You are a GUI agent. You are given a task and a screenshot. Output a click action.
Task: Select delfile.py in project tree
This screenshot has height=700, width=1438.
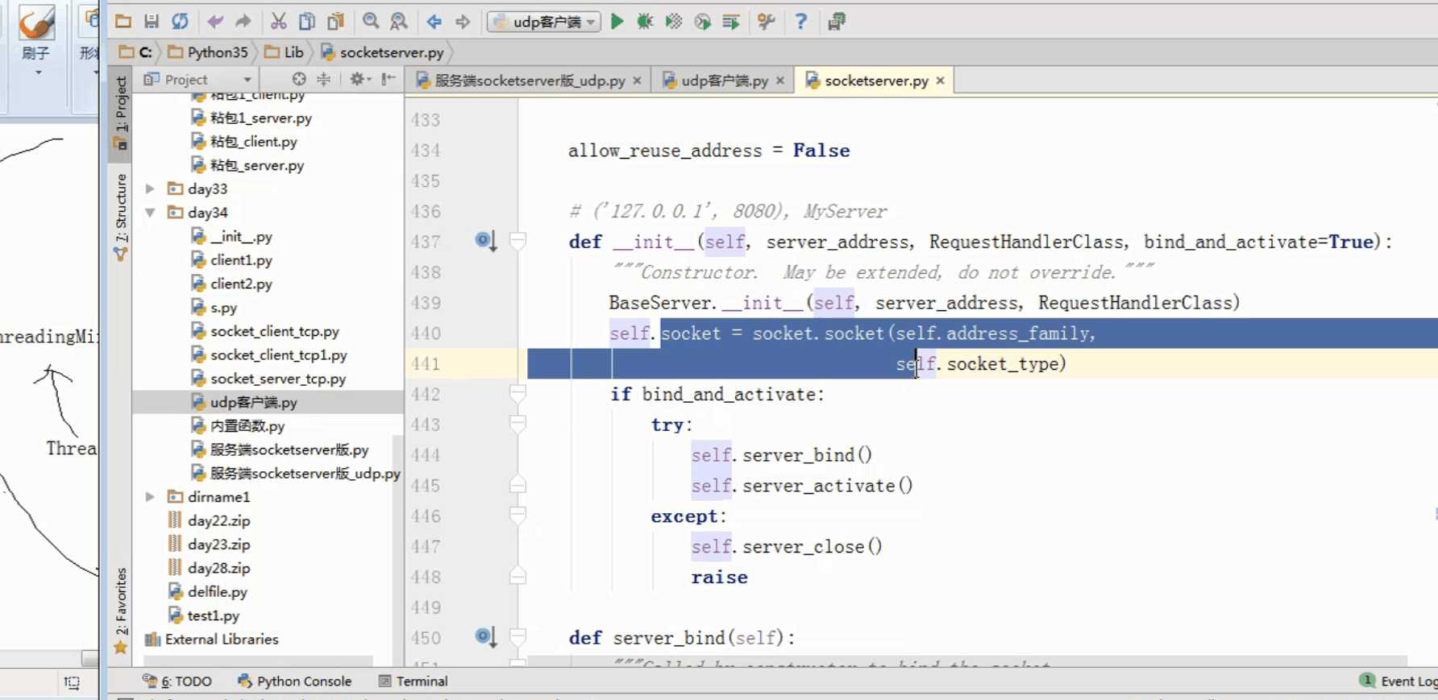point(208,592)
